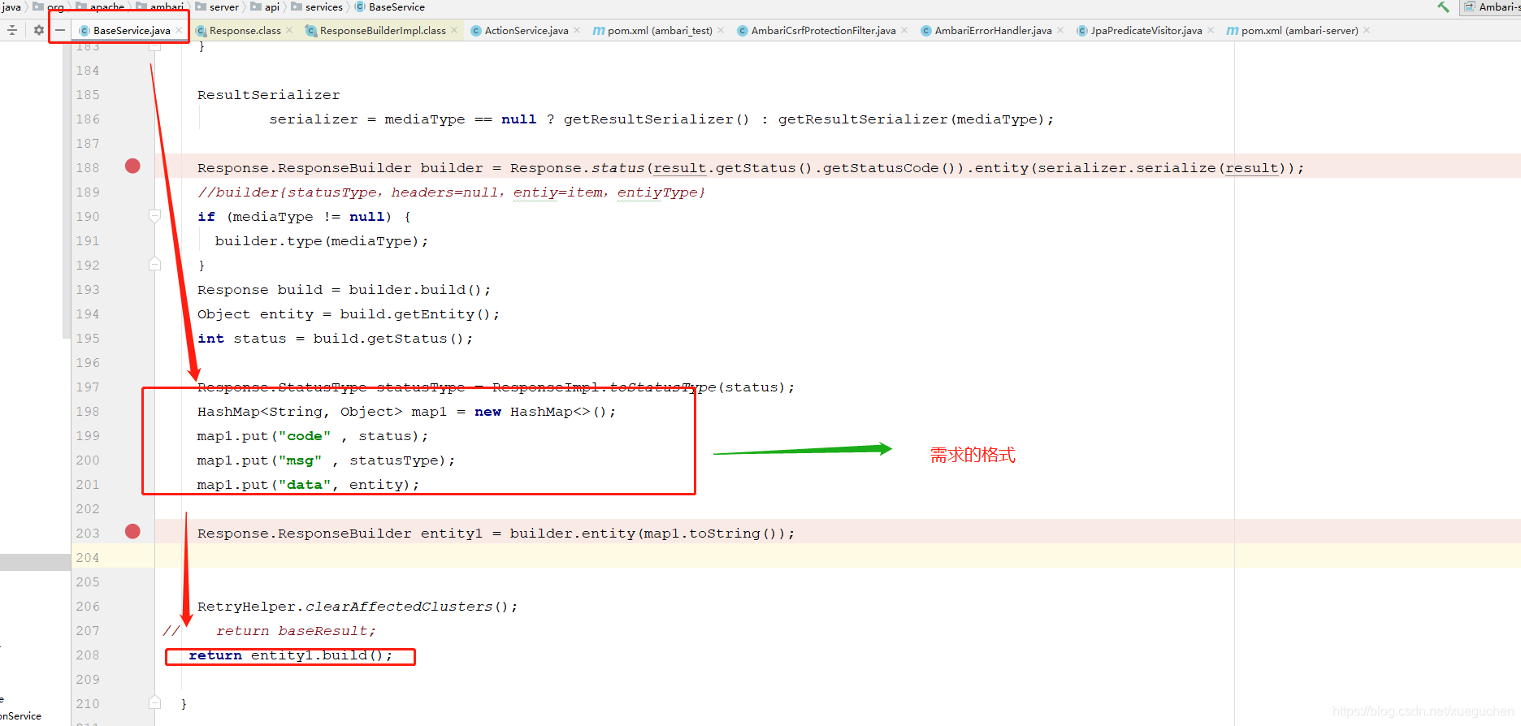Click the commented 'return baseResult;' line
The image size is (1521, 726).
pyautogui.click(x=296, y=631)
